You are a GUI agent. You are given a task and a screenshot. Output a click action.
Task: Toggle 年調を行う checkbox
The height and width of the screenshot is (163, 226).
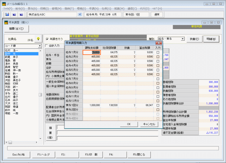pyautogui.click(x=47, y=39)
